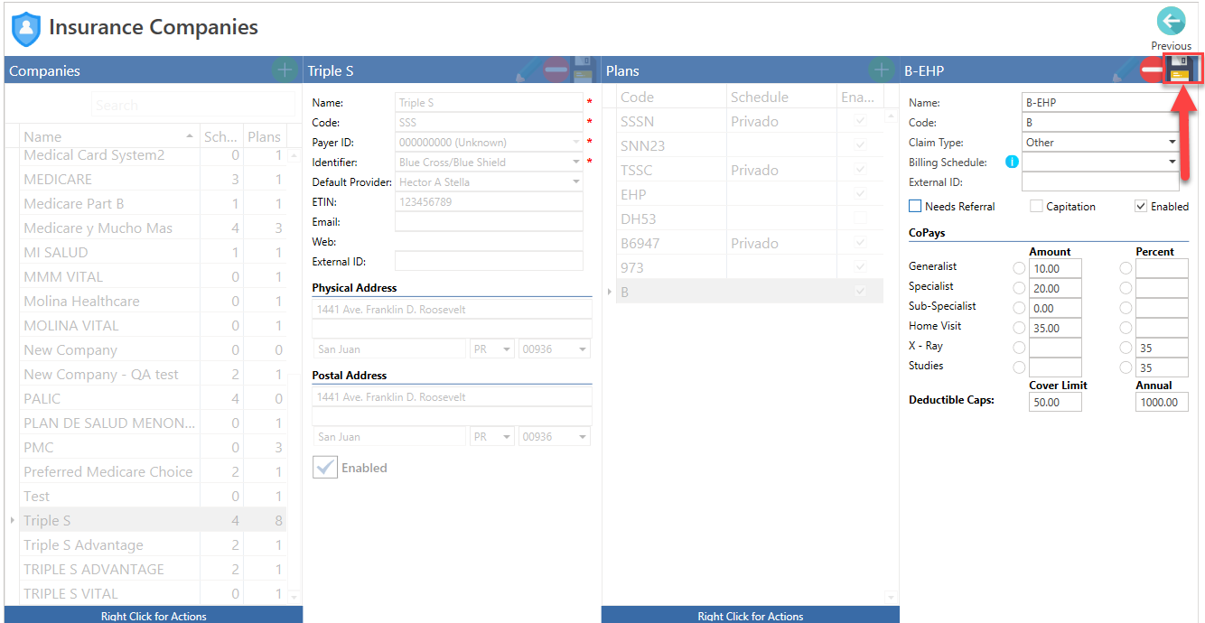The image size is (1205, 623).
Task: Click the Plans column header in companies list
Action: point(264,136)
